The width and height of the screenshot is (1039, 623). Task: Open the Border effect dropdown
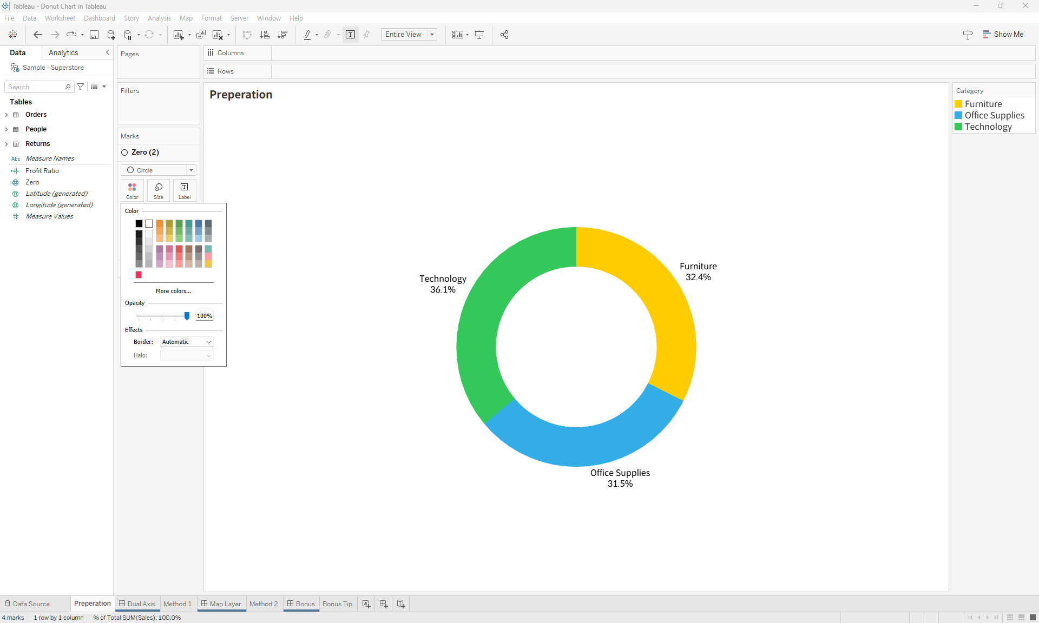point(186,341)
